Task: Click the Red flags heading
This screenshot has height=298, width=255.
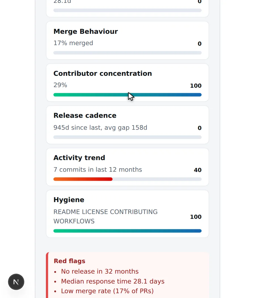Action: coord(69,261)
